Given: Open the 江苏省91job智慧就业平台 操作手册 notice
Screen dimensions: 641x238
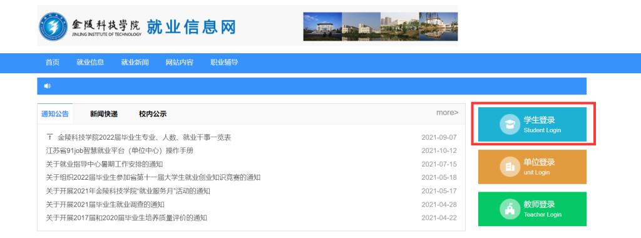Looking at the screenshot, I should click(120, 150).
